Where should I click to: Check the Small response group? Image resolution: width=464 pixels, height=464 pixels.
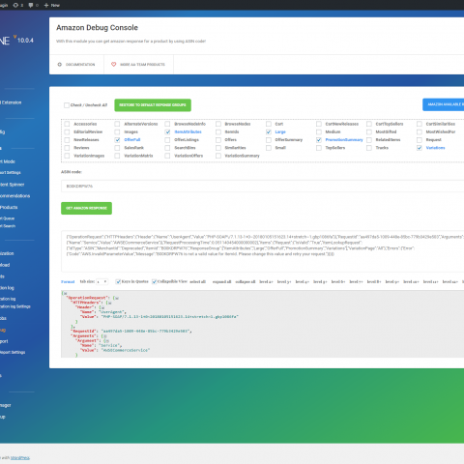click(269, 148)
